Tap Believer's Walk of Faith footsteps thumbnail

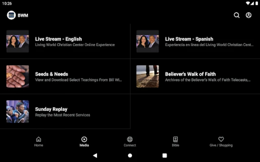click(147, 77)
